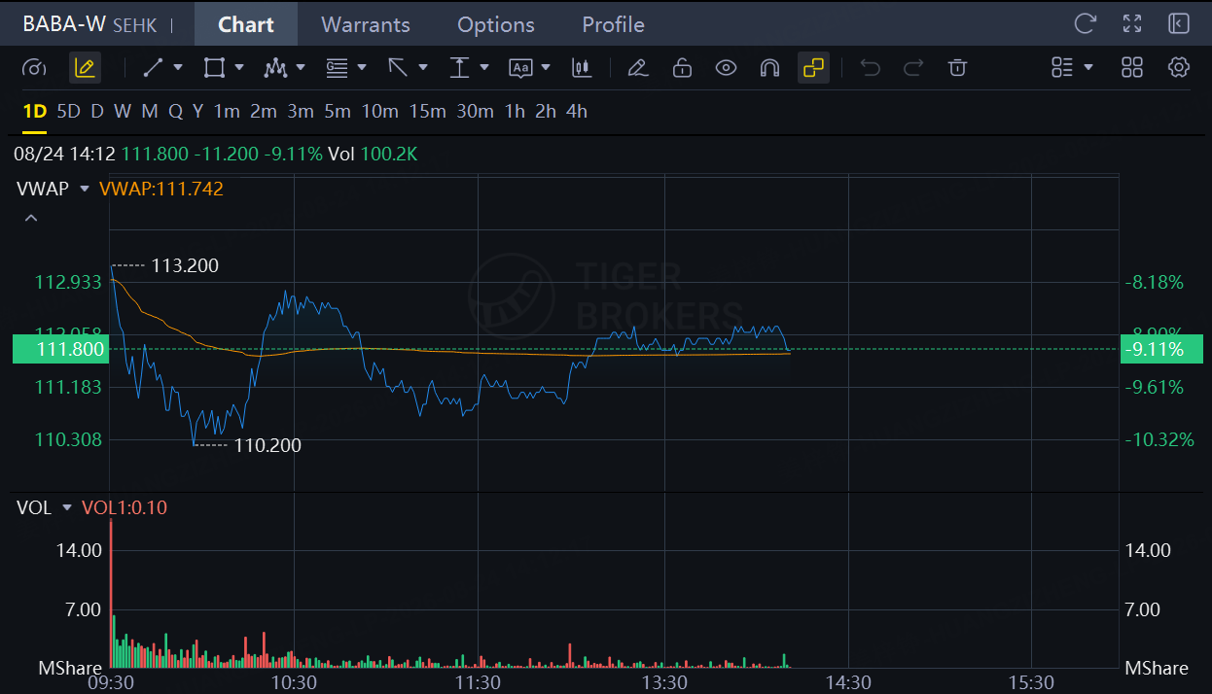
Task: Select the price range measure tool
Action: click(459, 68)
